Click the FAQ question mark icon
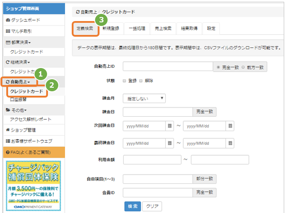 point(8,152)
